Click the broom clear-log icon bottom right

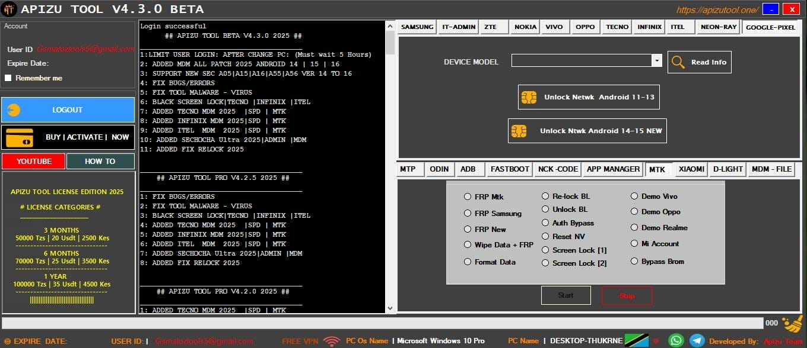tap(792, 324)
